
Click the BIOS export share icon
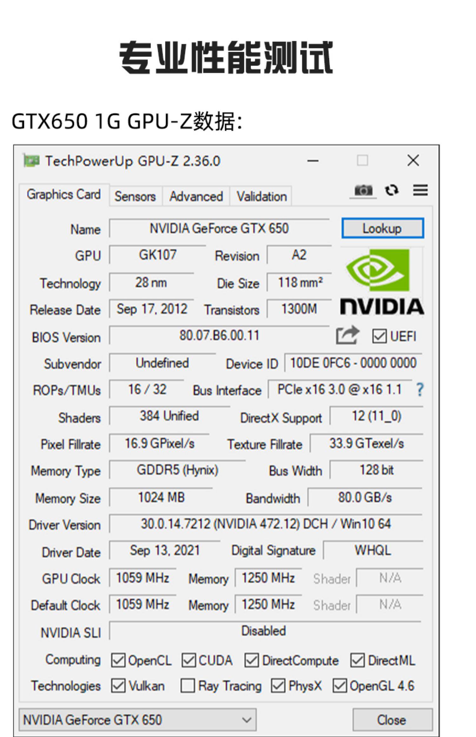(x=347, y=335)
